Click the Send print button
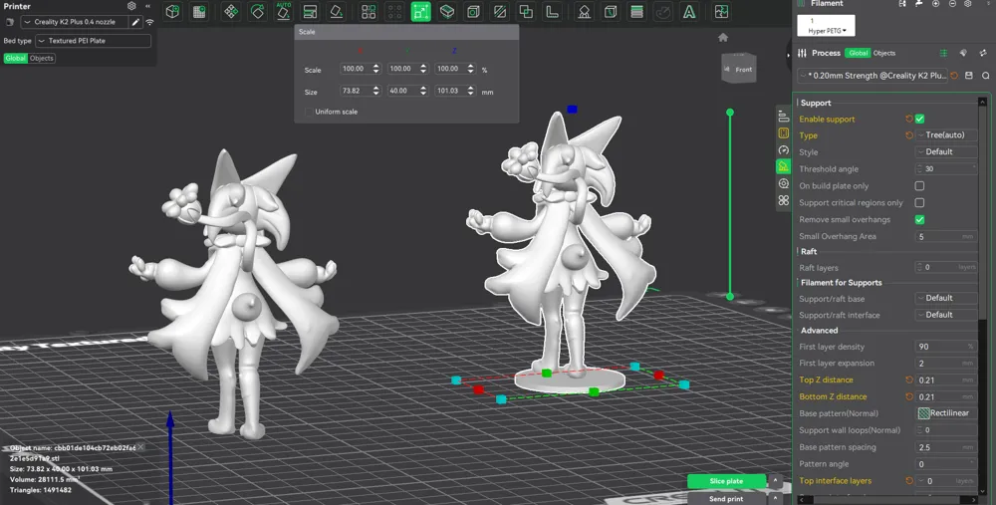The width and height of the screenshot is (996, 505). [726, 499]
